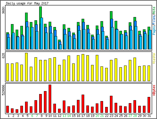Viewport: 157px width, 119px height.
Task: Select the yellow Visits bar for day 17
Action: tap(83, 68)
